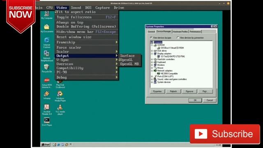Select the Recycle Bin icon
The width and height of the screenshot is (263, 148).
click(46, 68)
